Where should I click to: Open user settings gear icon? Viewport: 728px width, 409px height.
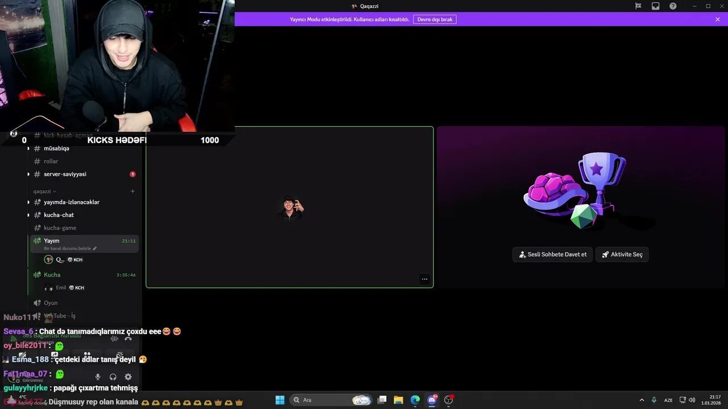[x=128, y=377]
